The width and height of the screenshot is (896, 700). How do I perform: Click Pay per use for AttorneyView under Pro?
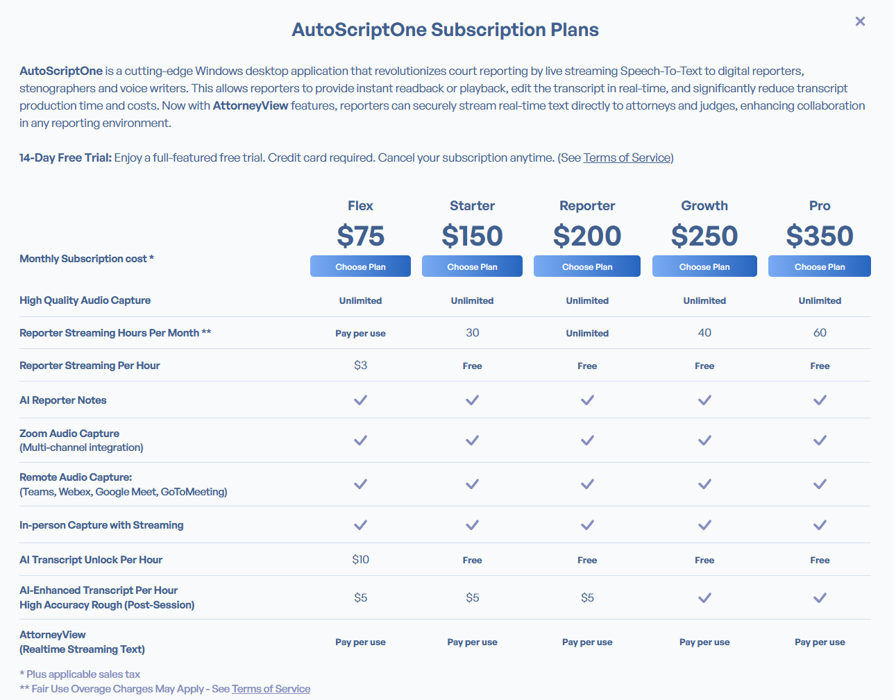820,642
